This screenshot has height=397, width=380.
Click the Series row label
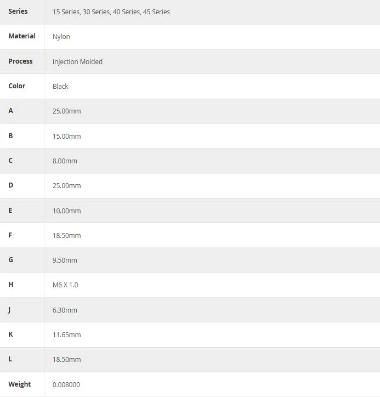pos(18,12)
